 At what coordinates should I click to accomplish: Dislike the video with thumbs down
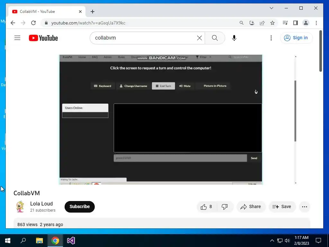(225, 207)
